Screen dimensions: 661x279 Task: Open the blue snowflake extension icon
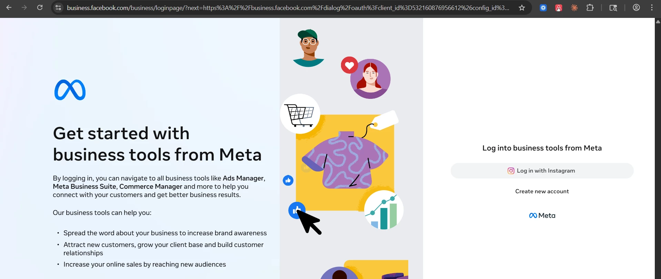coord(543,8)
